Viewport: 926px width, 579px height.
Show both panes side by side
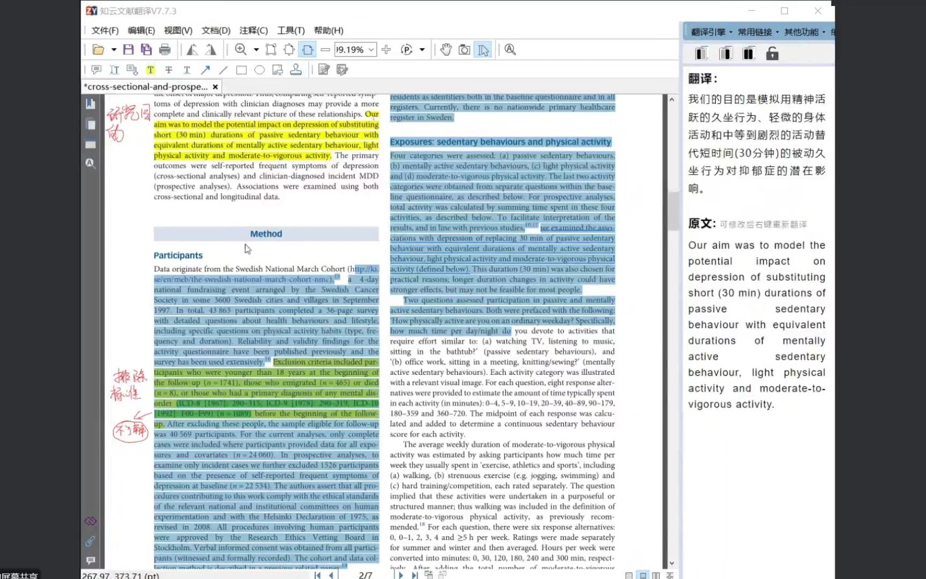tap(749, 54)
